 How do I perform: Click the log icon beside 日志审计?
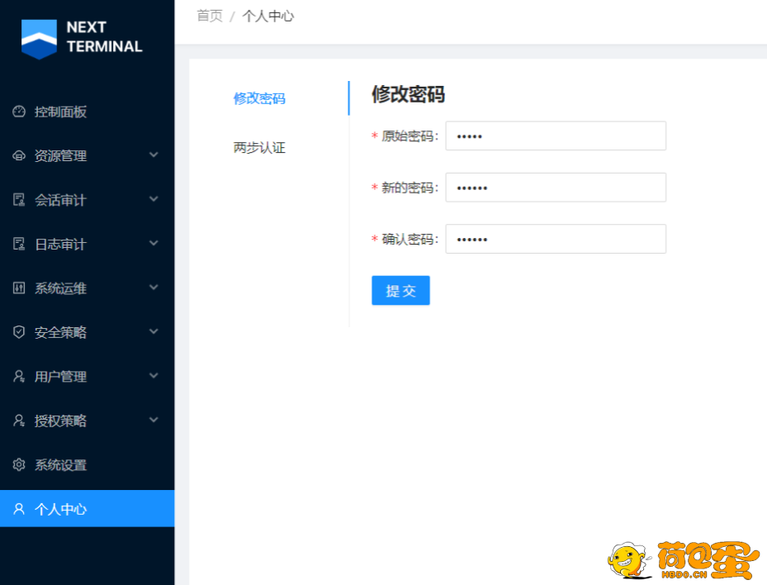[19, 244]
